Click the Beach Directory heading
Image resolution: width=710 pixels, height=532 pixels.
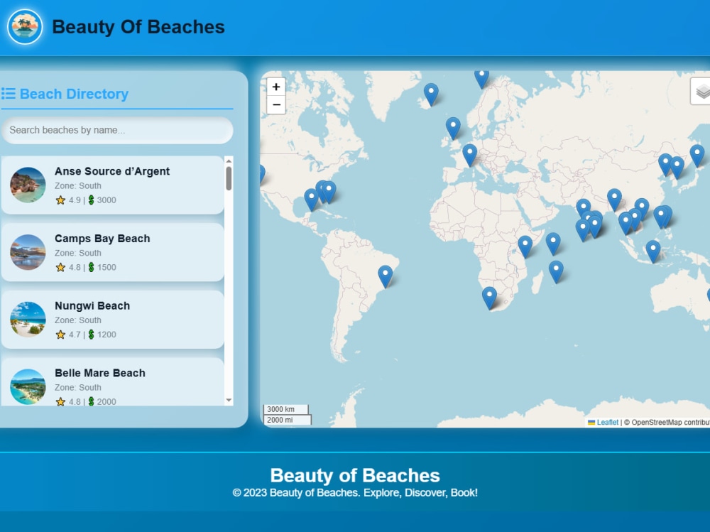point(75,94)
